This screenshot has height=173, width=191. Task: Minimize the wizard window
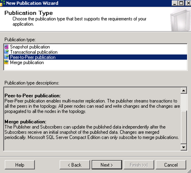click(x=175, y=3)
